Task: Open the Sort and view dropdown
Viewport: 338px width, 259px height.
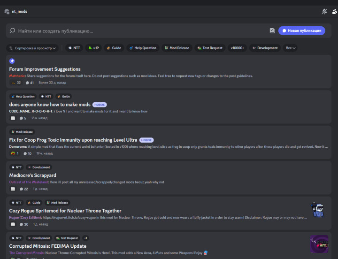Action: click(33, 48)
